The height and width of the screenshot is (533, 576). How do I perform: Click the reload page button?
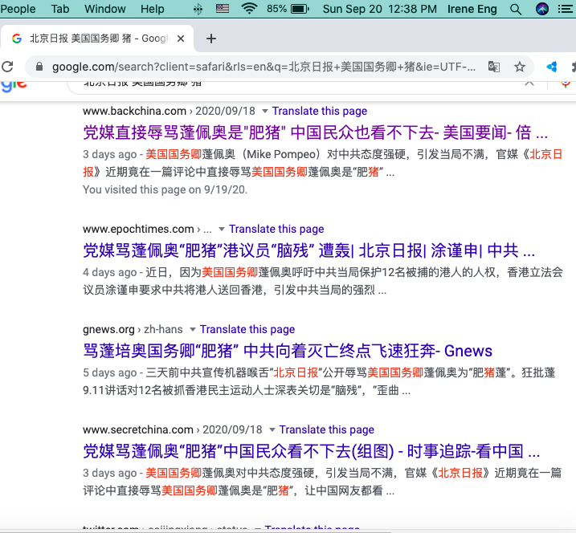point(8,67)
